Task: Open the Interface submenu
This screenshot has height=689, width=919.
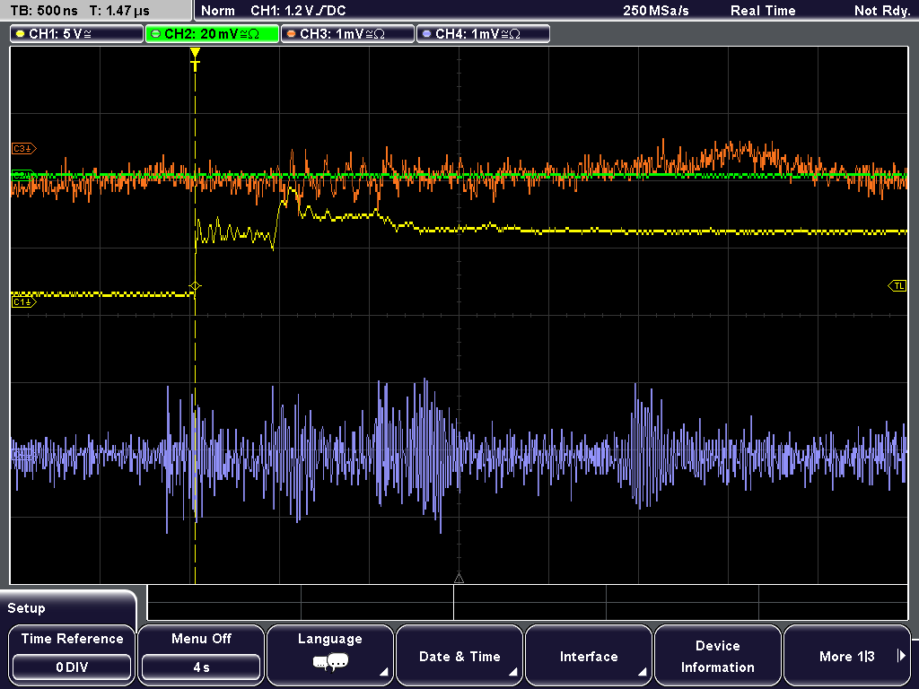Action: tap(589, 655)
